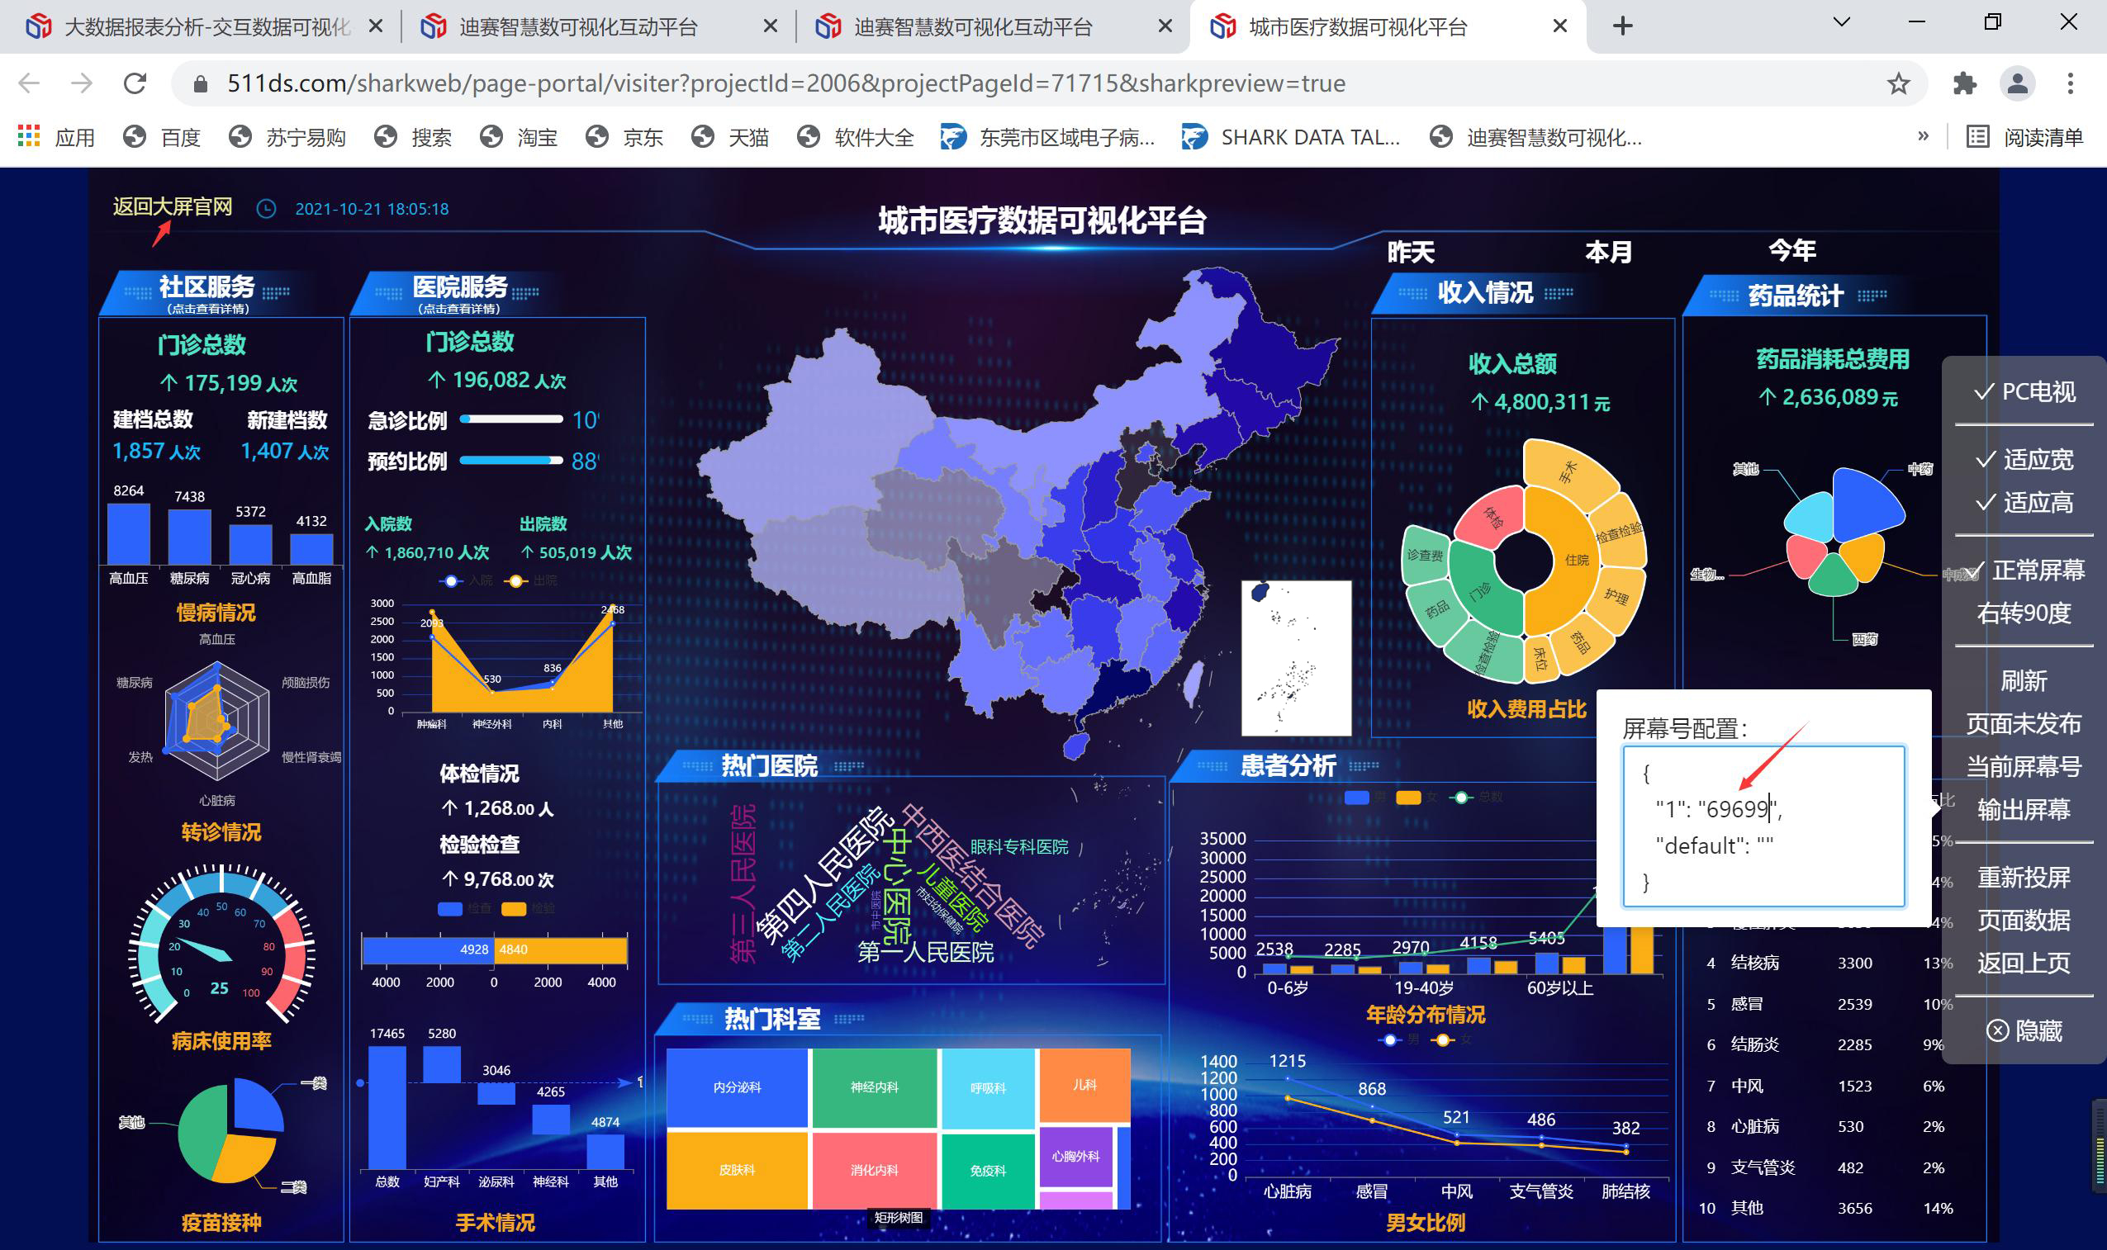Click the 急诊比例 progress bar
Screen dimensions: 2107x1250
coord(511,419)
